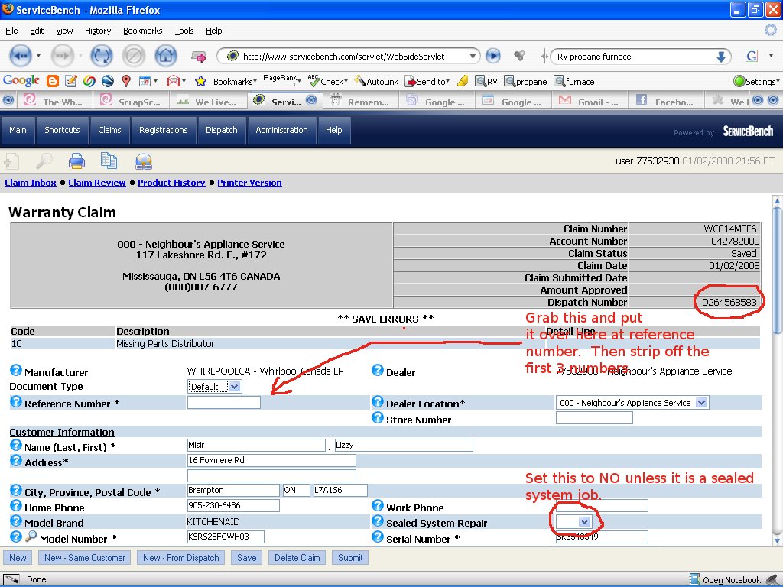Open the File menu
783x587 pixels.
(11, 31)
